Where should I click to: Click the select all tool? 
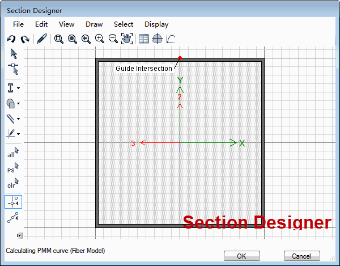13,153
